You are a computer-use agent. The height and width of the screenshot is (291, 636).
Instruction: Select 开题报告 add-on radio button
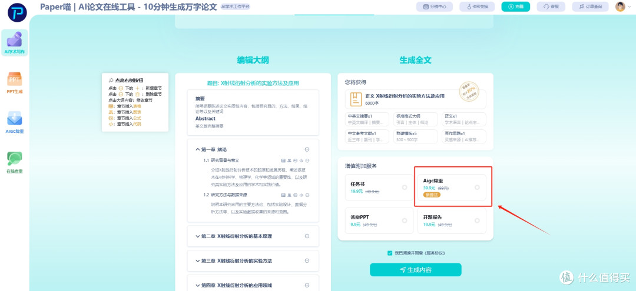click(x=477, y=220)
